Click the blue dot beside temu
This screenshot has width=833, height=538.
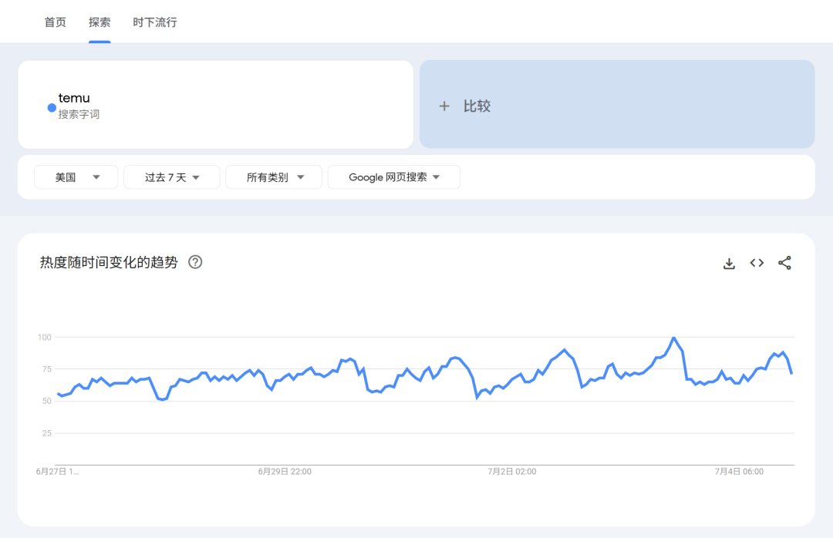click(50, 108)
